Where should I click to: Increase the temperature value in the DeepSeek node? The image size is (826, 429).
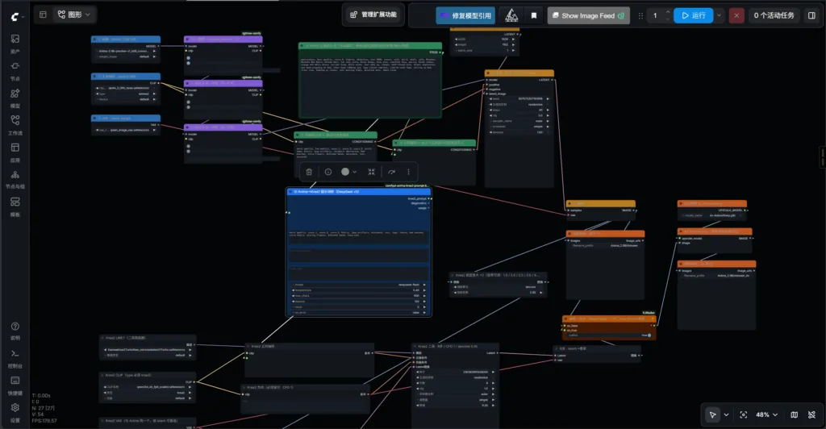(424, 290)
